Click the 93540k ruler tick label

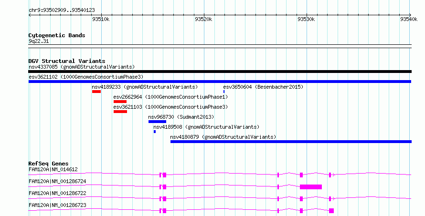click(409, 19)
